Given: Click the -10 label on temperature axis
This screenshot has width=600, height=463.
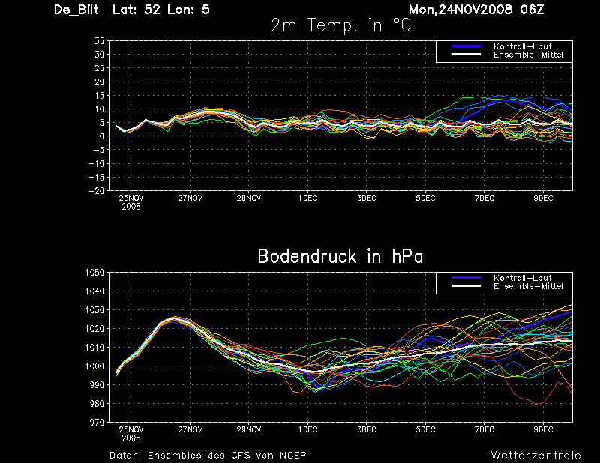Looking at the screenshot, I should tap(97, 163).
